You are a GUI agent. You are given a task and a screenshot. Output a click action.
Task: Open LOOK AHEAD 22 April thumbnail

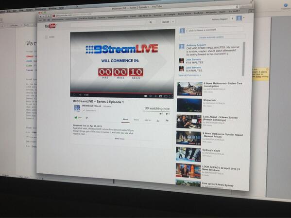(x=188, y=171)
